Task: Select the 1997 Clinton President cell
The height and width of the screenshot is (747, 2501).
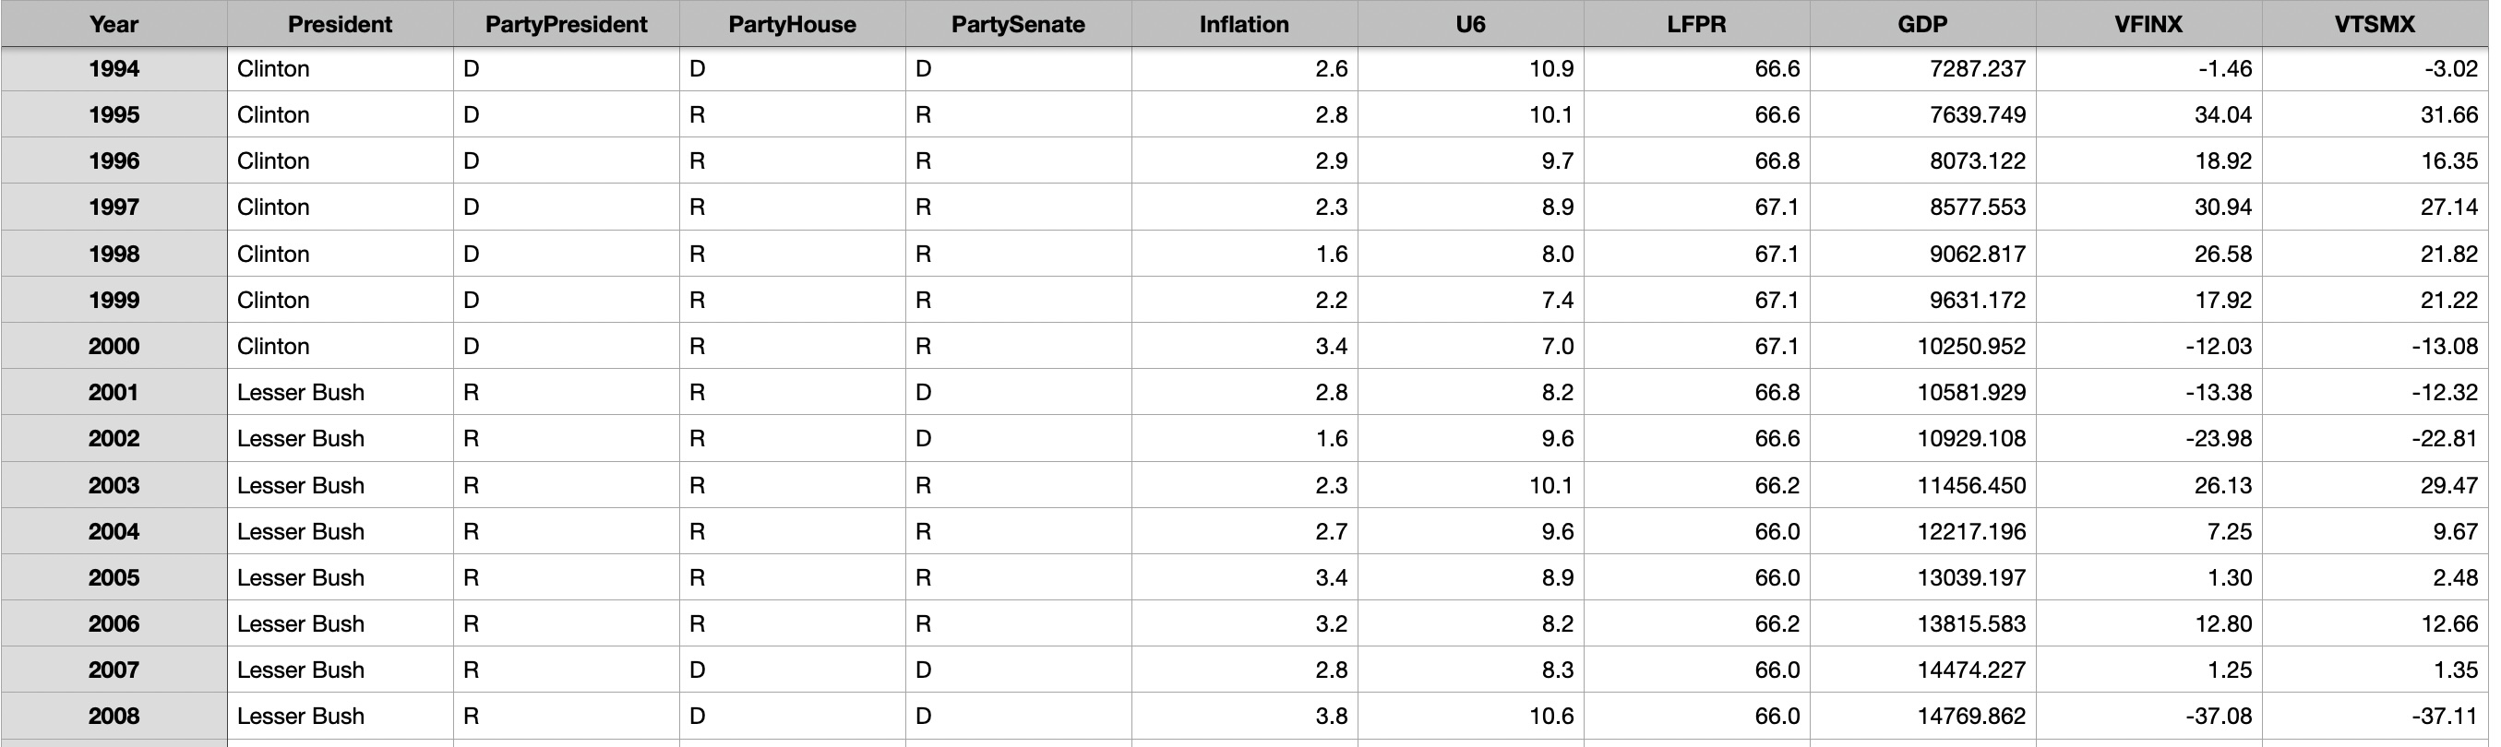Action: 340,207
